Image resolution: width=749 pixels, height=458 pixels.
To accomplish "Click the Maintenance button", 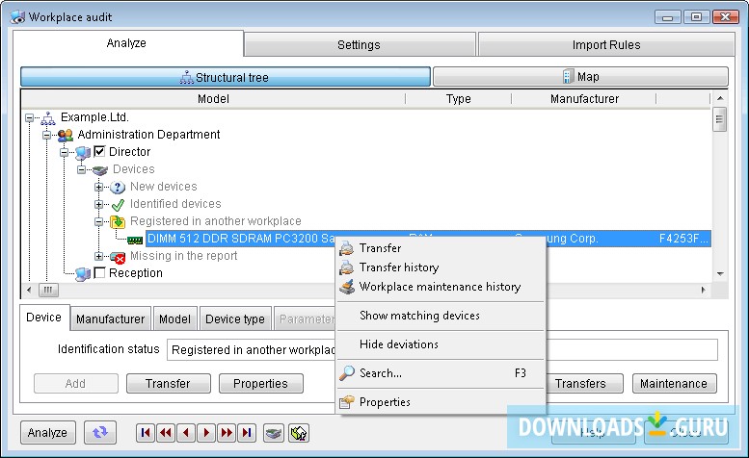I will (x=674, y=384).
